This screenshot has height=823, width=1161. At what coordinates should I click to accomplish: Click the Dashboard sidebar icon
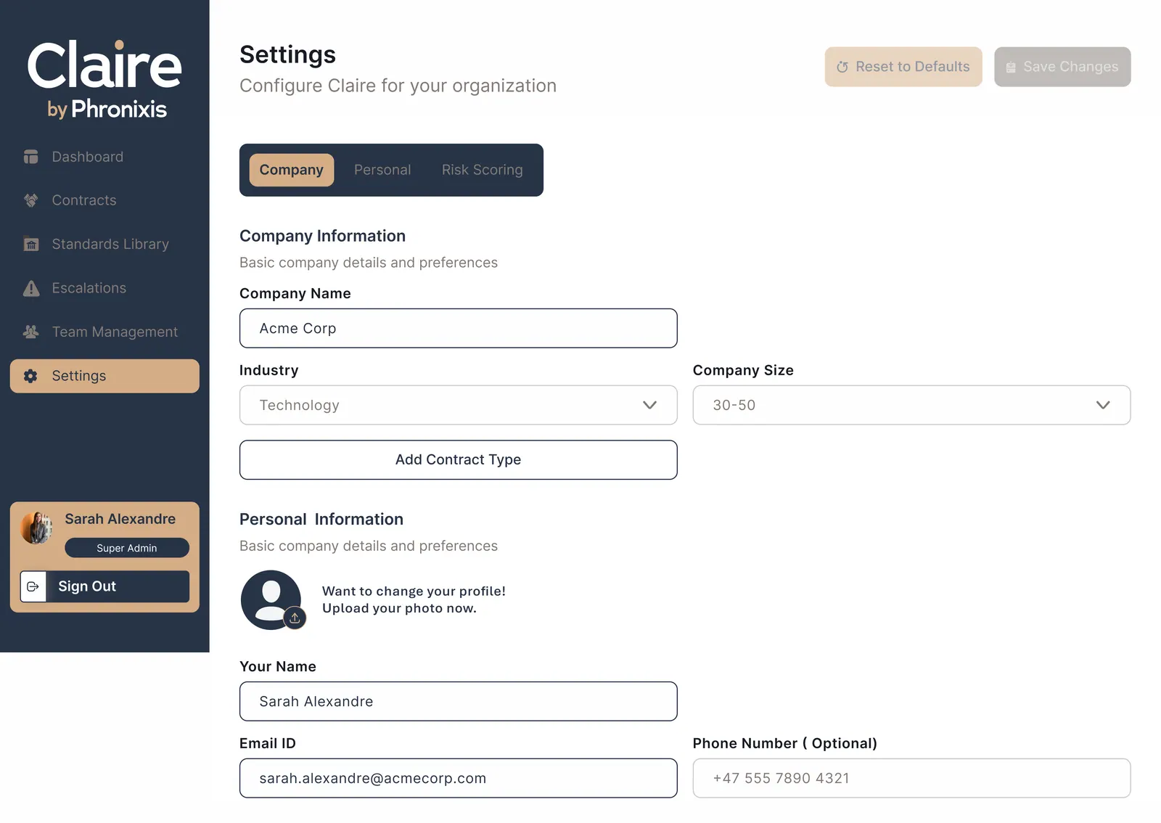(30, 157)
